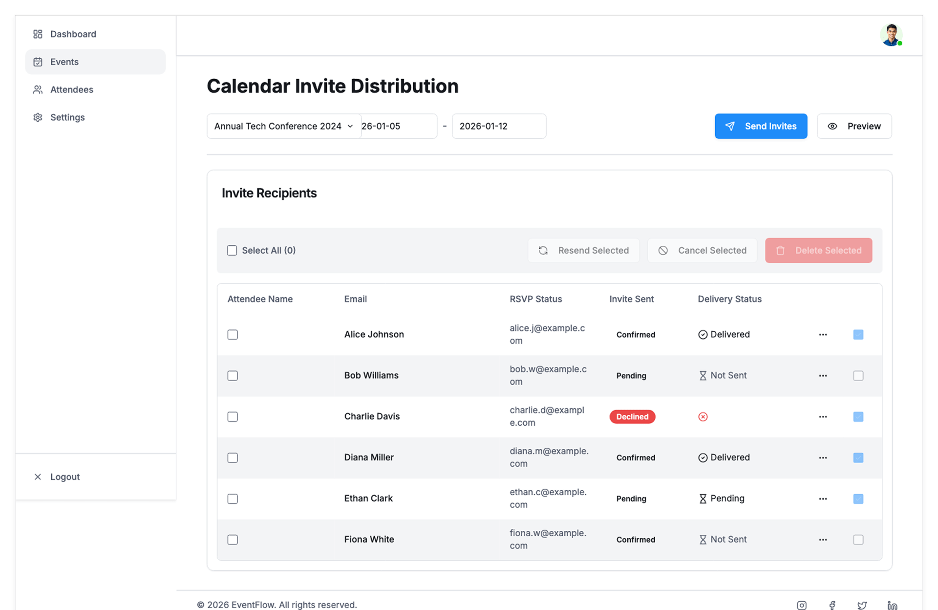Click the red failed delivery icon
This screenshot has width=938, height=610.
click(703, 417)
